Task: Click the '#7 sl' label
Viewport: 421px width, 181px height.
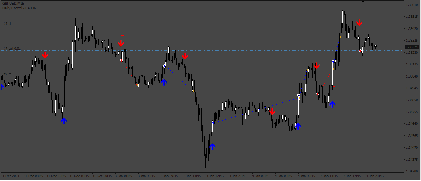Action: [x=7, y=23]
